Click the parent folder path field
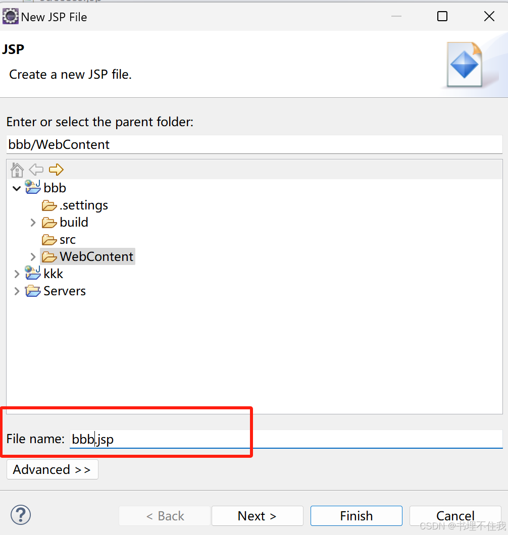Viewport: 508px width, 535px height. pos(202,144)
